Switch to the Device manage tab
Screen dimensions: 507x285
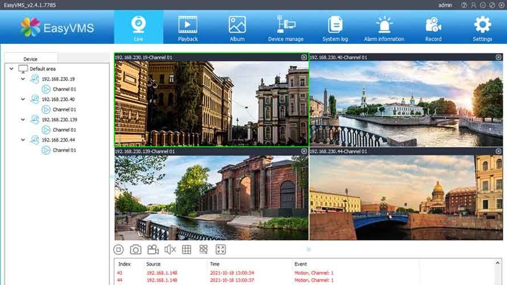point(285,28)
